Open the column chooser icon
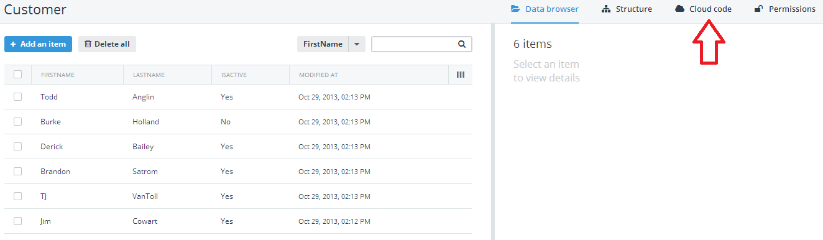This screenshot has height=240, width=823. click(x=461, y=75)
